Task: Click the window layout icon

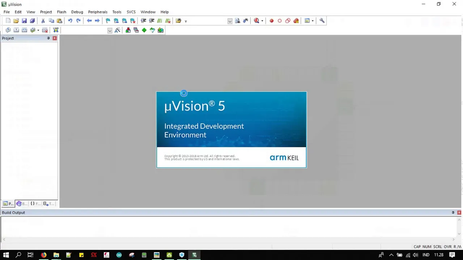Action: tap(307, 21)
